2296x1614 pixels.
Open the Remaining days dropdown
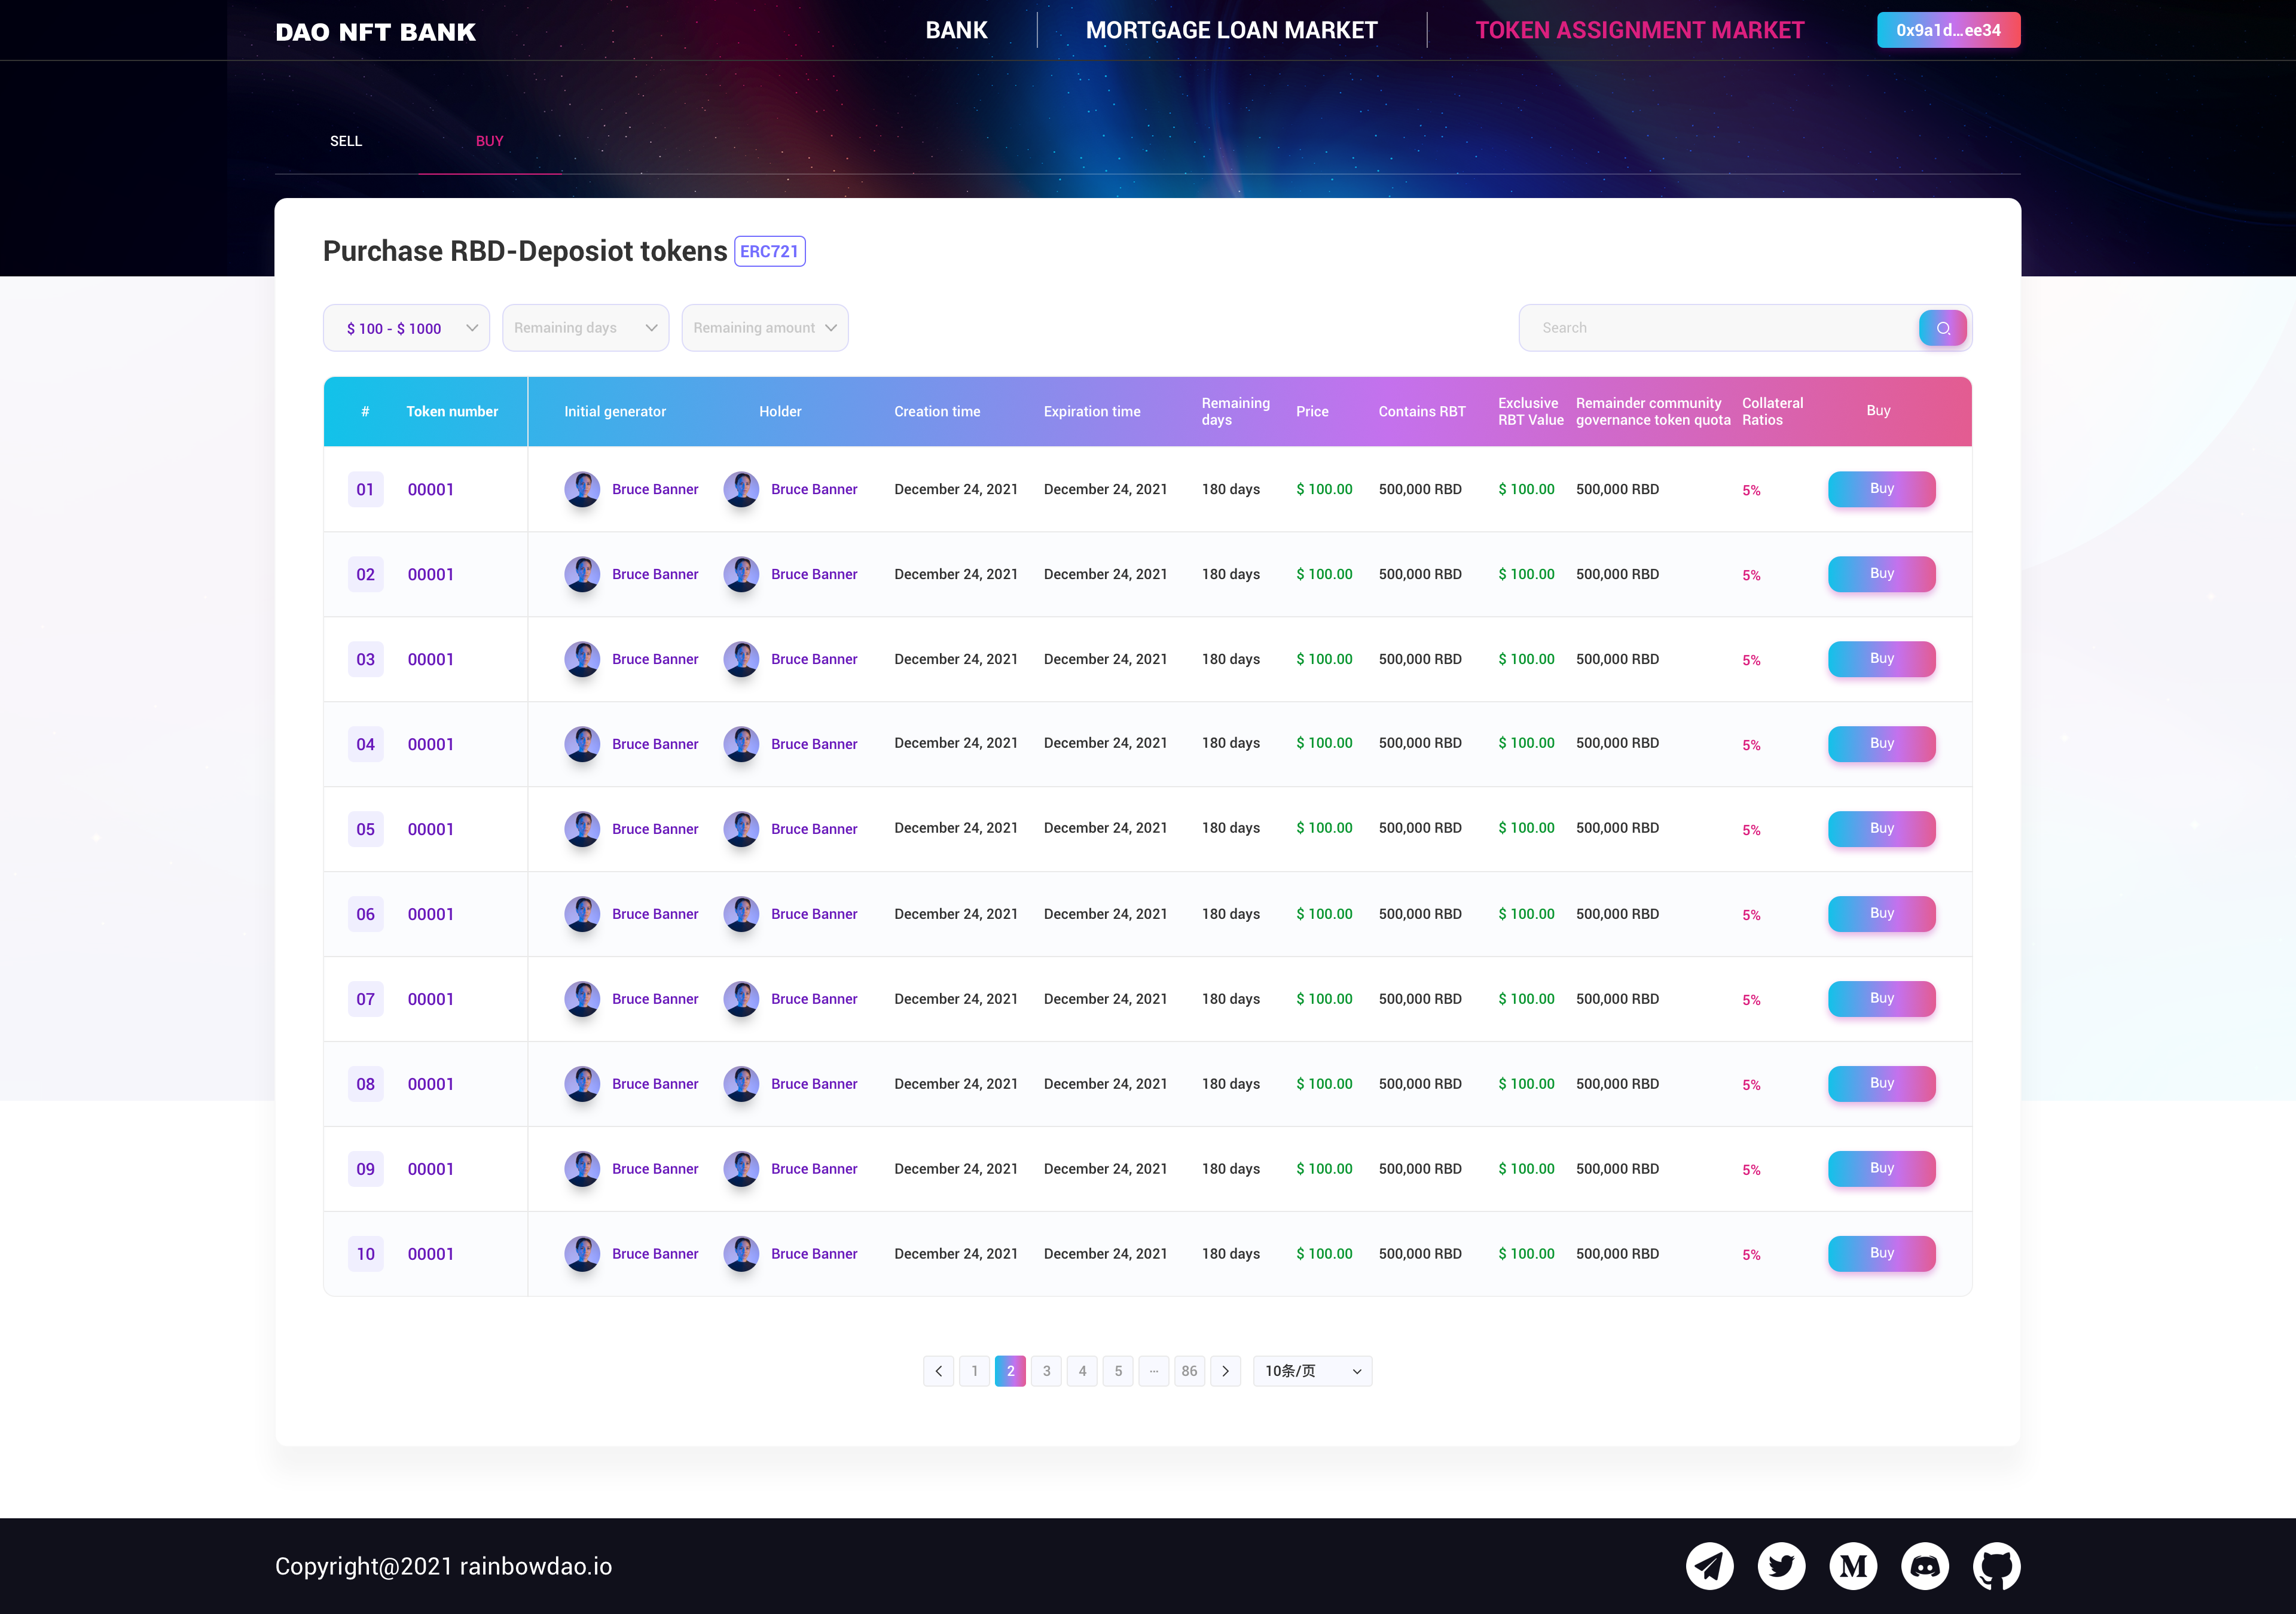tap(585, 328)
